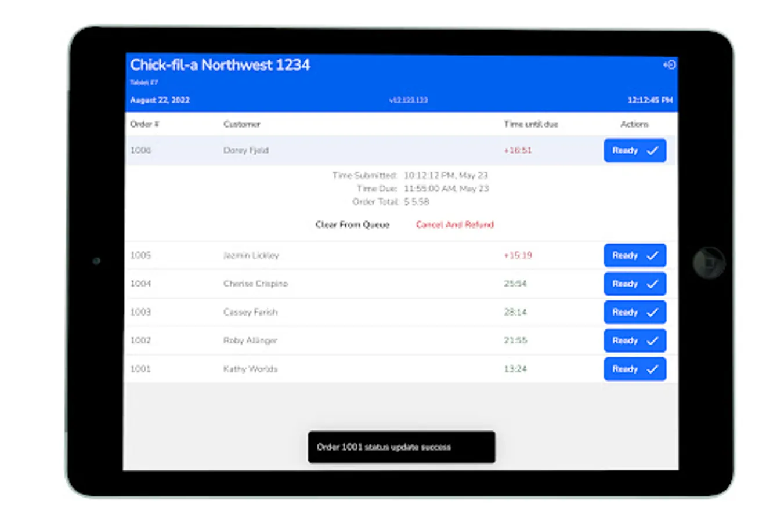This screenshot has width=784, height=522.
Task: Click the remaining time 28:14
Action: (x=515, y=312)
